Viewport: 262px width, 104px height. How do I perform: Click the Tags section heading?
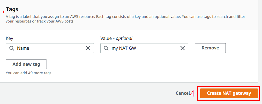tap(12, 10)
